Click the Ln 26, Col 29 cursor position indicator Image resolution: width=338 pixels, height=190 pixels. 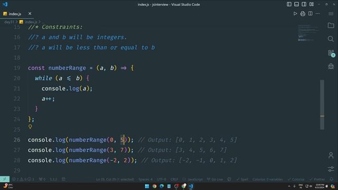115,179
